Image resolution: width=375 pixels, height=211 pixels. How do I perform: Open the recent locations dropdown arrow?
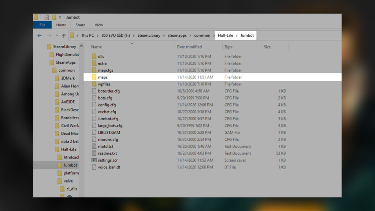pyautogui.click(x=57, y=36)
